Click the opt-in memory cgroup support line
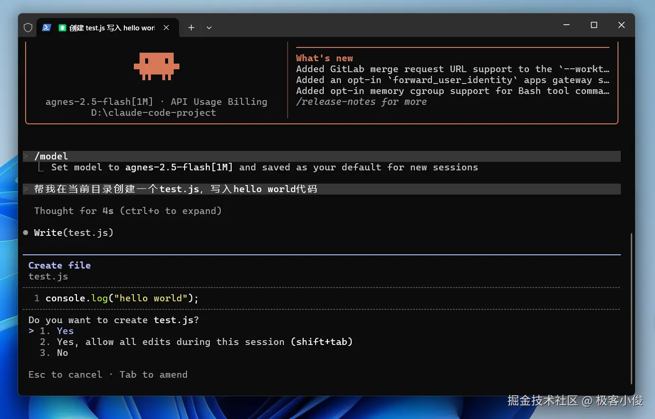Image resolution: width=655 pixels, height=419 pixels. pos(453,91)
